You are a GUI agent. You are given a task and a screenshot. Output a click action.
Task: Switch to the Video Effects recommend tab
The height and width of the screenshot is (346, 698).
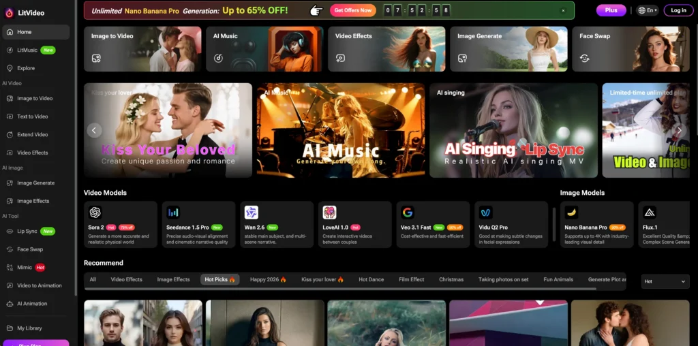pyautogui.click(x=126, y=279)
